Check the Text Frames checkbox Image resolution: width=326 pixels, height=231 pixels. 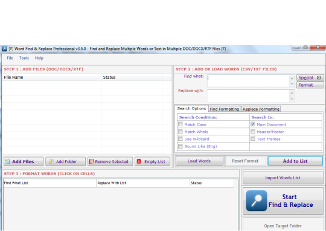252,139
